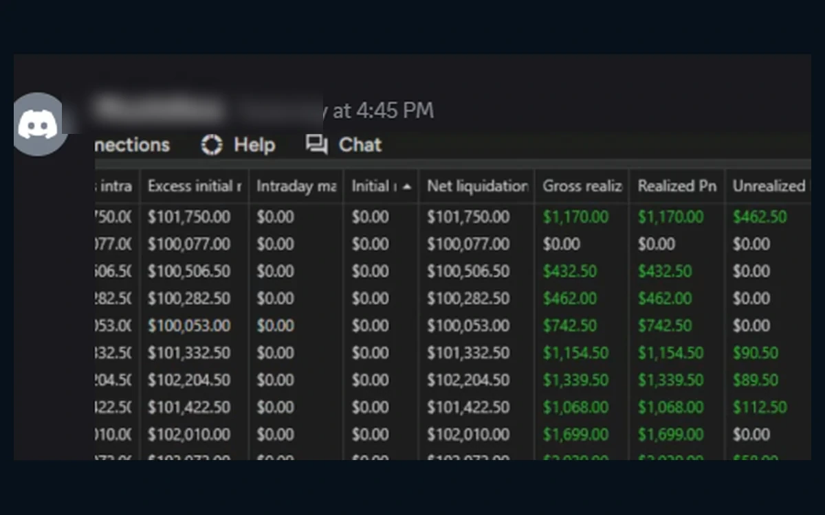
Task: Select Net liquidation cell $100,053.00
Action: pyautogui.click(x=468, y=325)
